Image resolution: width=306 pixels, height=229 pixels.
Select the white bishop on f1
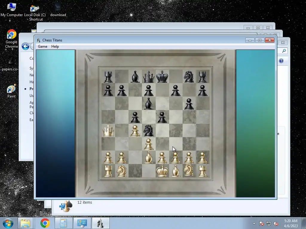click(176, 171)
